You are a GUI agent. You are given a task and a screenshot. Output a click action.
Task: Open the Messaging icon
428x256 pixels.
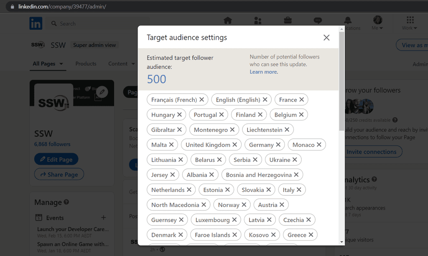tap(318, 20)
